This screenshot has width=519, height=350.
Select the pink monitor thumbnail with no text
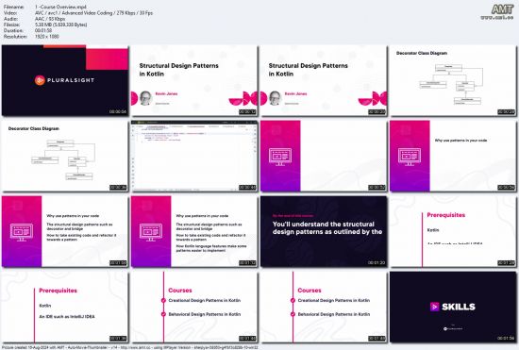click(x=324, y=156)
